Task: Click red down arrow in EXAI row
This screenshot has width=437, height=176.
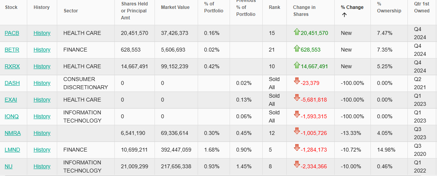Action: (297, 98)
